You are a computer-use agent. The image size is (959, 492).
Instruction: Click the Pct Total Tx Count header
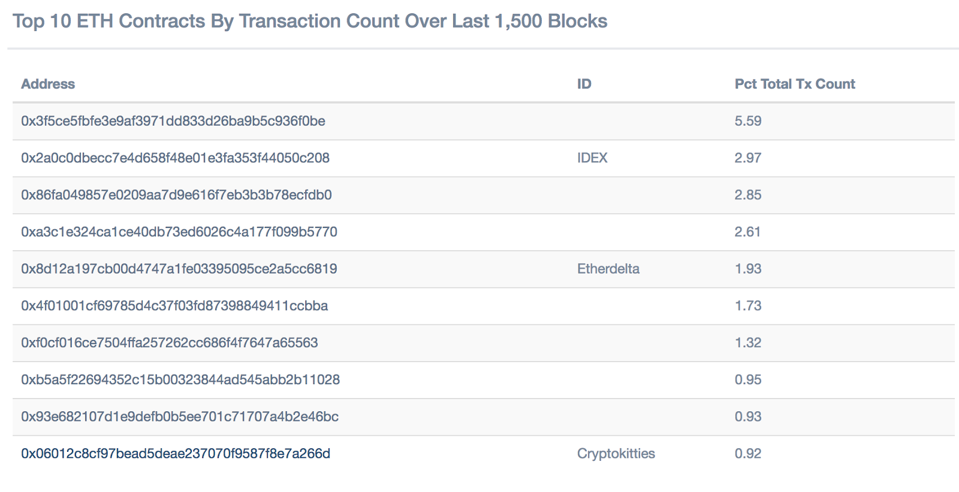tap(794, 84)
